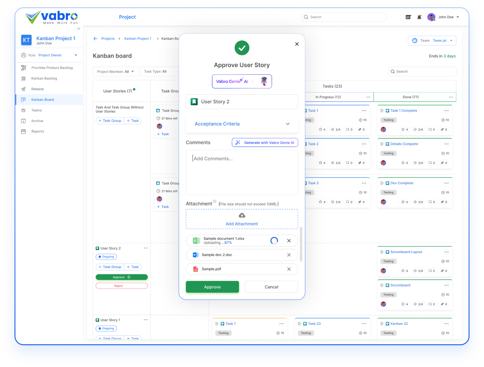Open three-dot menu for User Story 2
The image size is (484, 367).
pyautogui.click(x=145, y=248)
